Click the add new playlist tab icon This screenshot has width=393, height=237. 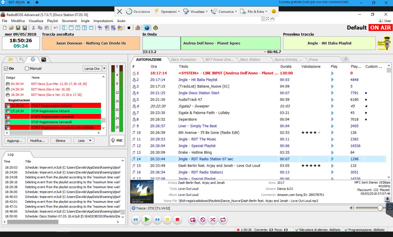click(346, 59)
